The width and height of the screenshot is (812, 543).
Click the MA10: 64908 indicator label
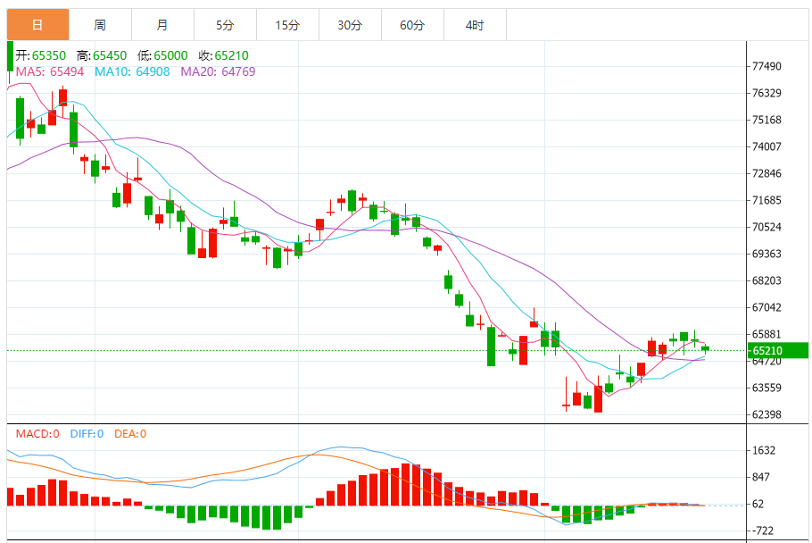(132, 71)
